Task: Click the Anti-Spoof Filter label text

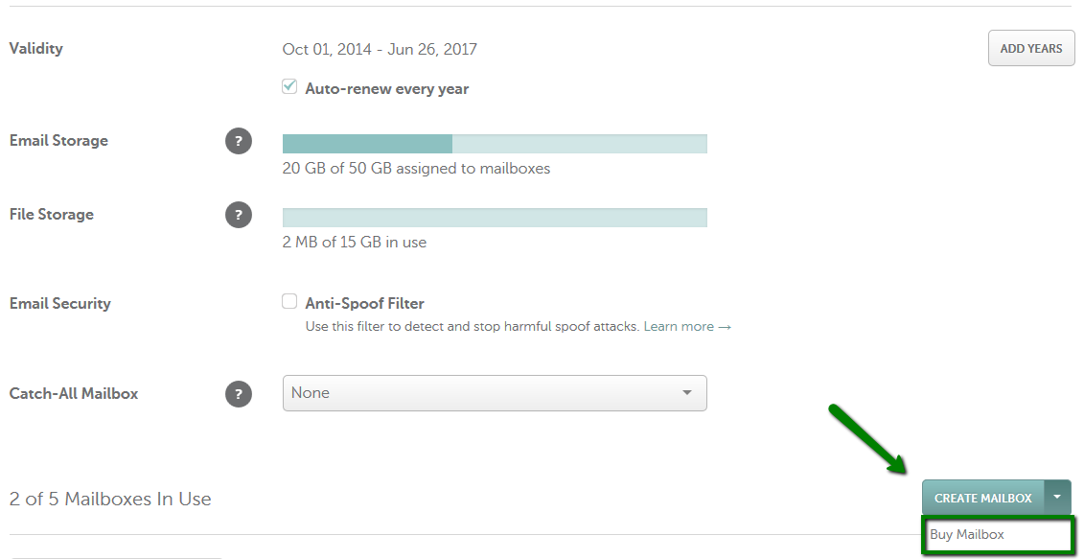Action: (x=364, y=304)
